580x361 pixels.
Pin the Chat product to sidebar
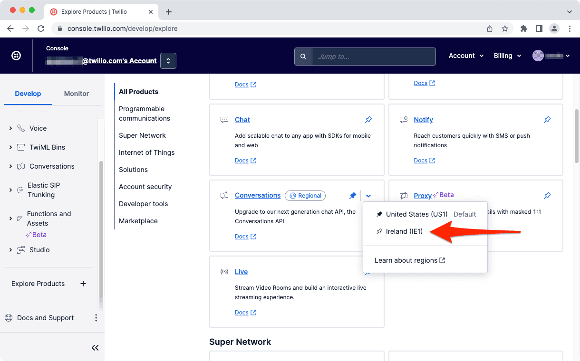point(368,120)
